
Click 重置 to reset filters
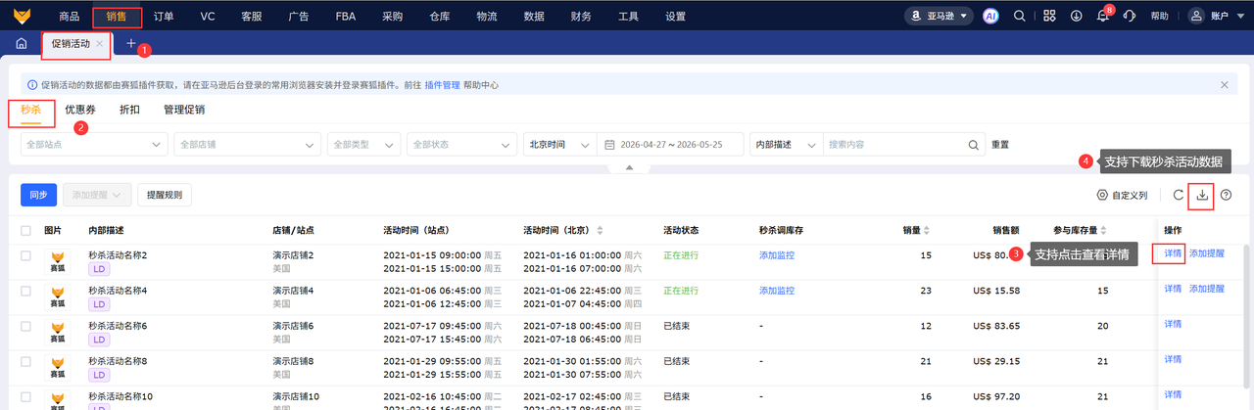pyautogui.click(x=999, y=144)
